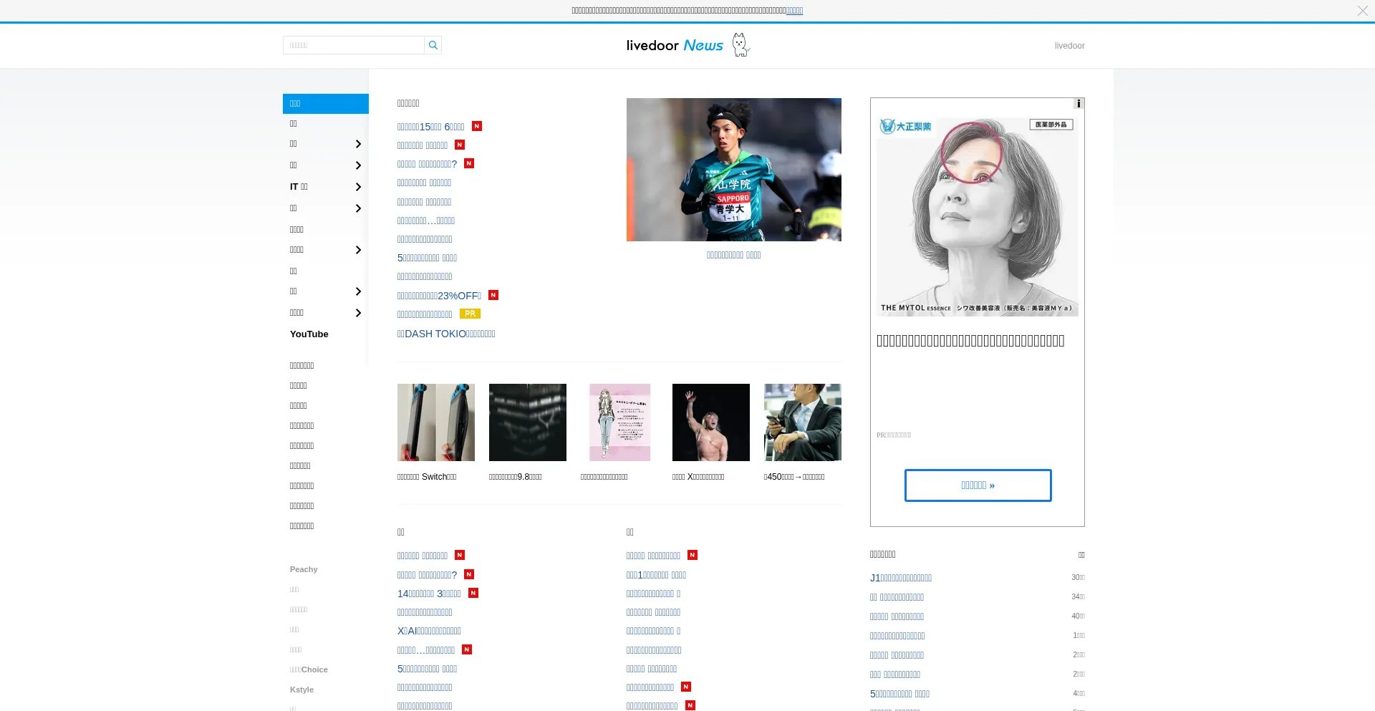Open the Peachy section link
1375x711 pixels.
pyautogui.click(x=304, y=569)
